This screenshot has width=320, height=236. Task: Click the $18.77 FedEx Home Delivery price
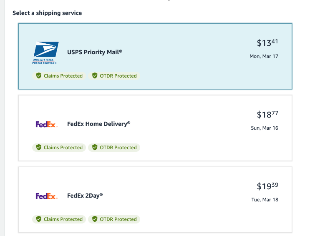pos(267,115)
